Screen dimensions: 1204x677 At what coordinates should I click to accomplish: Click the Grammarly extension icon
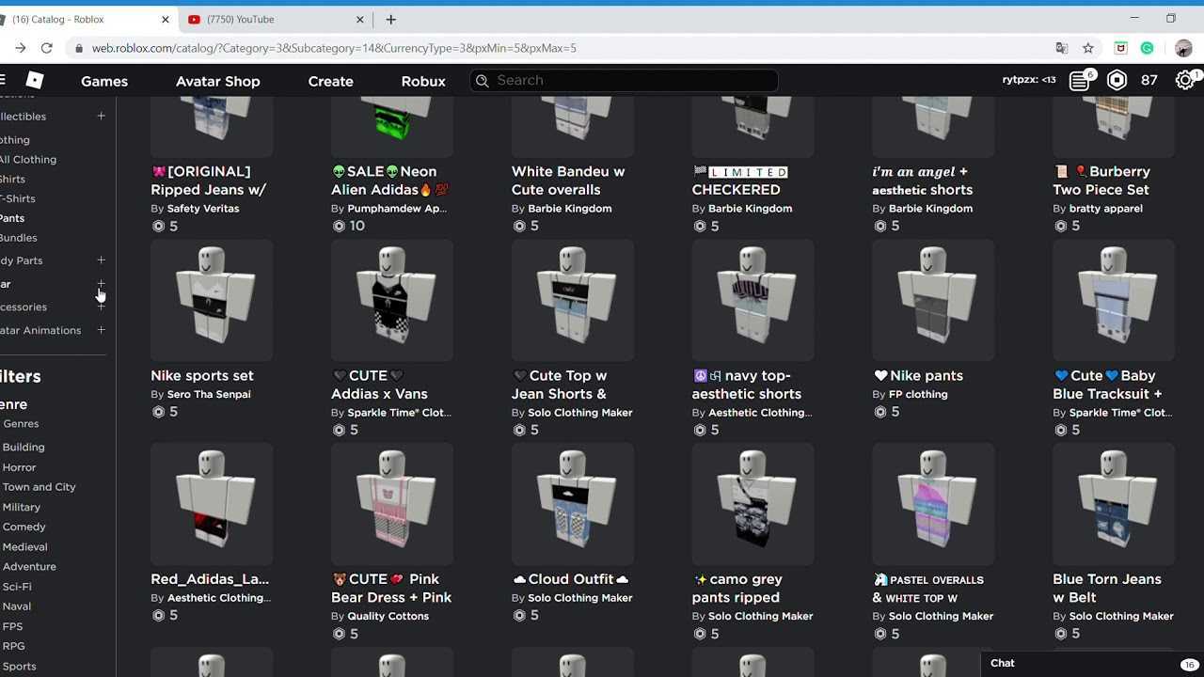coord(1148,48)
